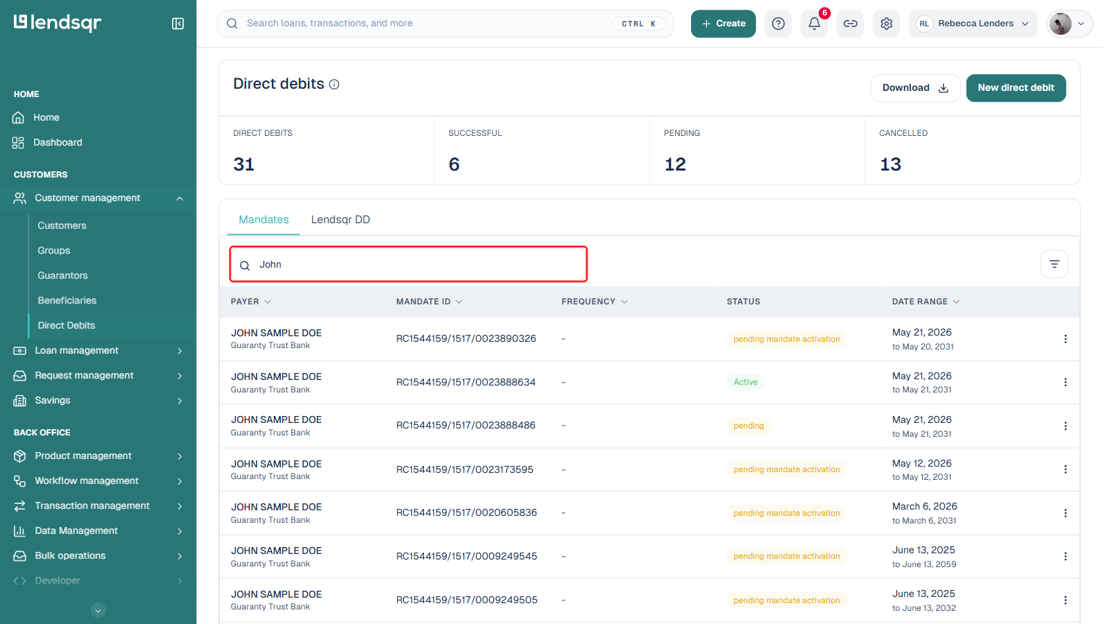Click mandate ID RC1544159/1517/0020605836
The image size is (1110, 624).
466,513
